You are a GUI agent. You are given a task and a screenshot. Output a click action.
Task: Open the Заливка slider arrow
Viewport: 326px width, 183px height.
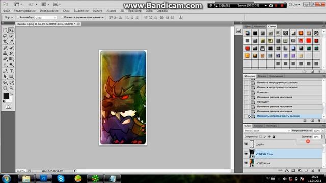pos(323,137)
